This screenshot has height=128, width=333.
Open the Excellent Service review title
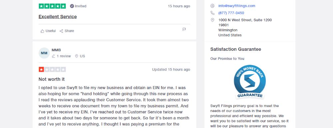(58, 17)
